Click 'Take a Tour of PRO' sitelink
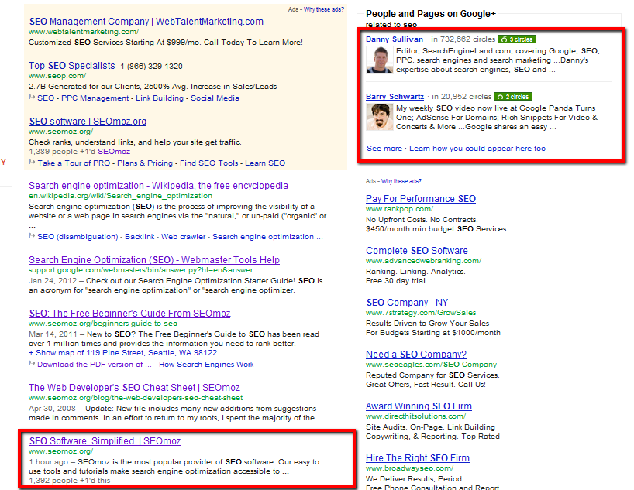The width and height of the screenshot is (634, 490). pyautogui.click(x=74, y=163)
